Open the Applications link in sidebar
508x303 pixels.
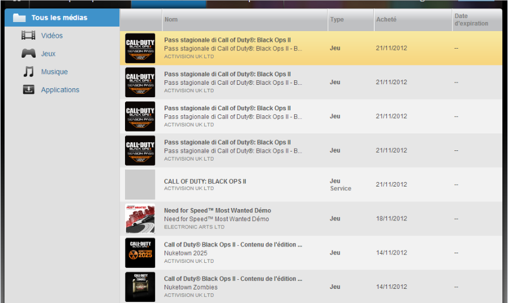click(60, 90)
